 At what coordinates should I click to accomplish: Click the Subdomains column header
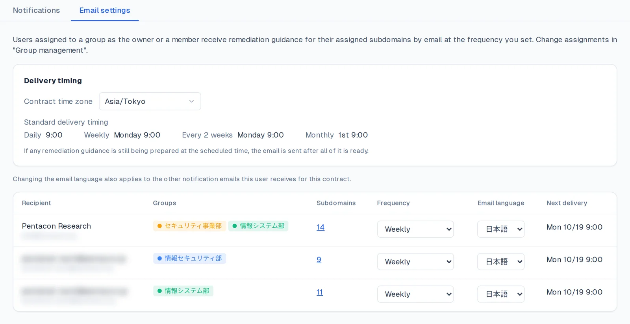point(336,203)
